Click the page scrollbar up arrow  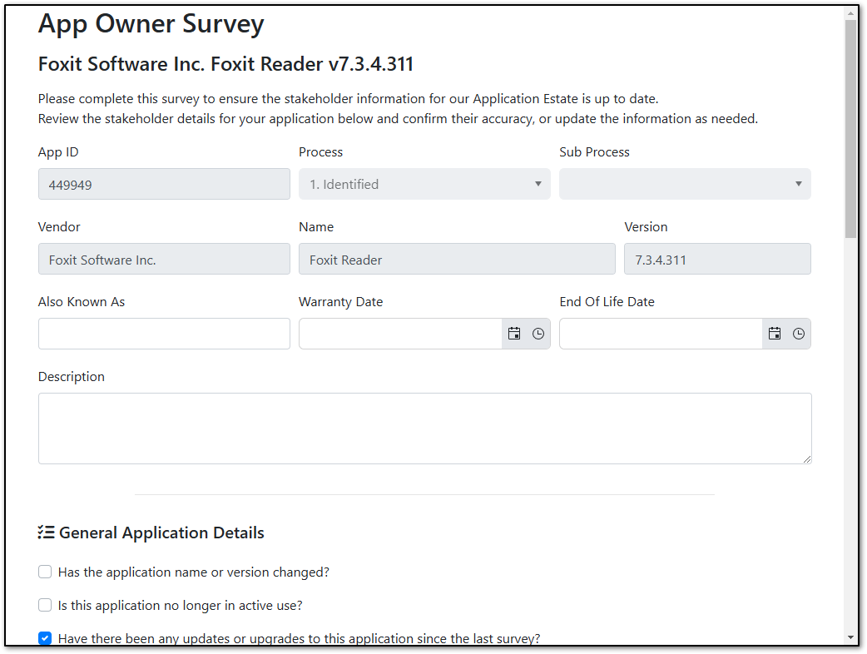pos(850,12)
